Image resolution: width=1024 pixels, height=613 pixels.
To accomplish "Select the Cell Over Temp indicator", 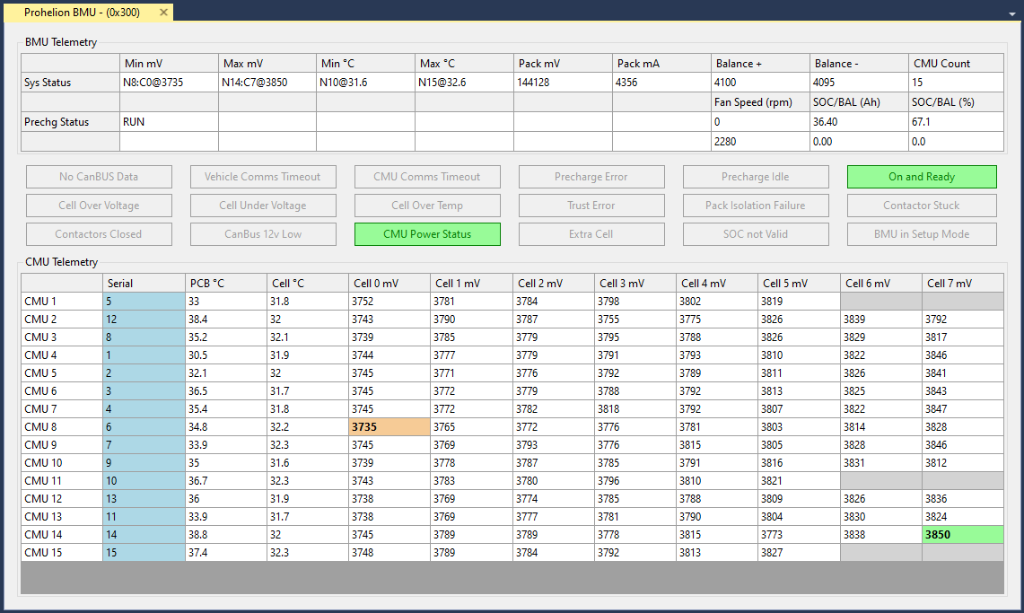I will pyautogui.click(x=427, y=206).
